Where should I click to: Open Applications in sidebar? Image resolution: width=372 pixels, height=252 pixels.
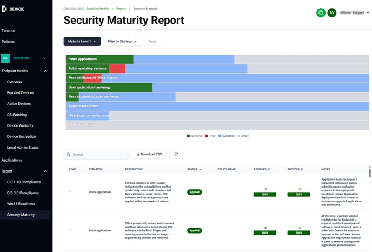[12, 160]
